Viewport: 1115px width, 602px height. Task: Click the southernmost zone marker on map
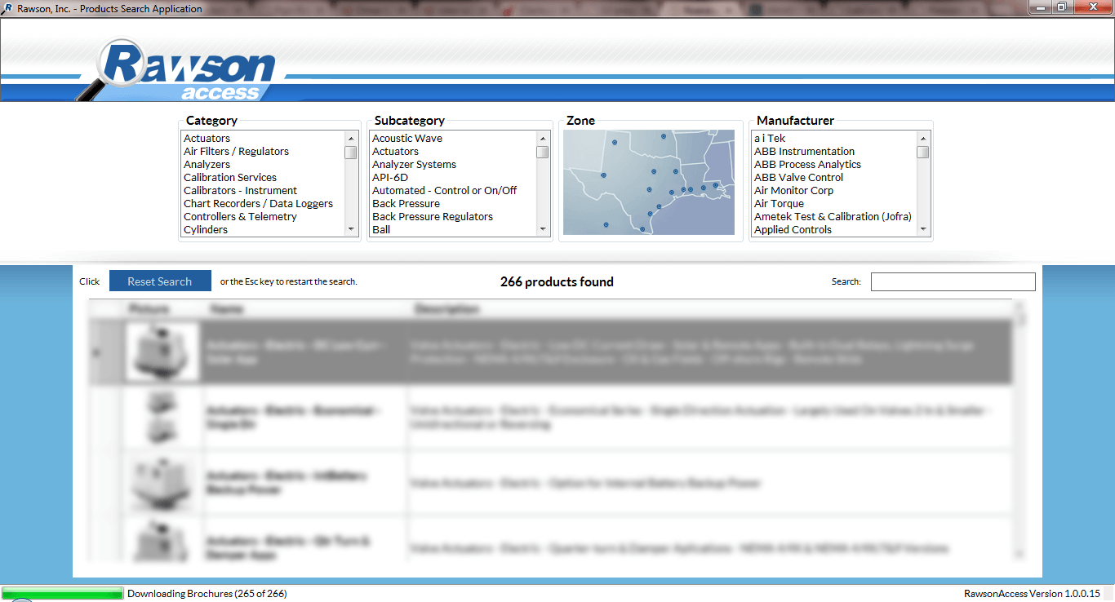(642, 229)
